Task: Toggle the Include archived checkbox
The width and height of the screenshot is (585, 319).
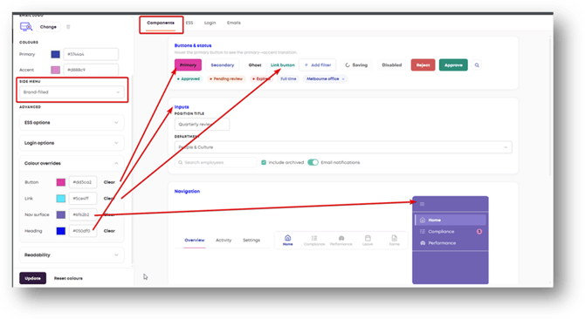Action: point(264,162)
